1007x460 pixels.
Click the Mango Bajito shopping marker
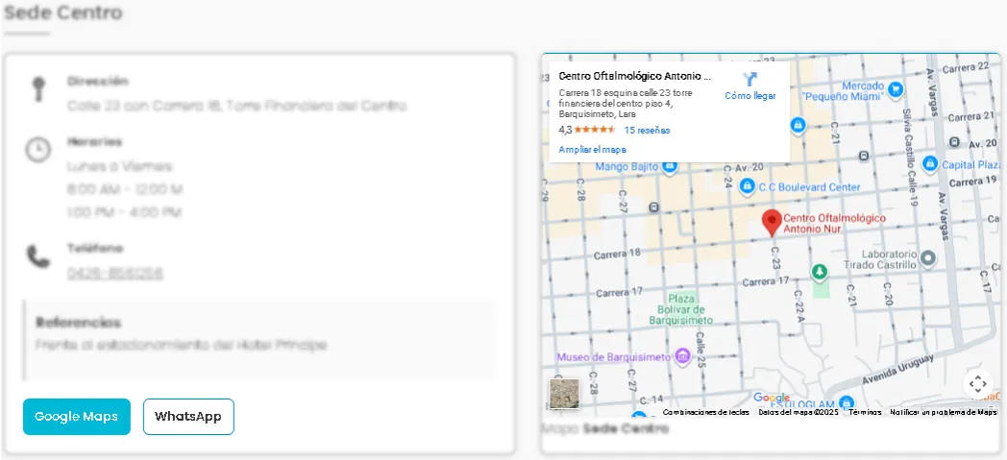(x=669, y=167)
